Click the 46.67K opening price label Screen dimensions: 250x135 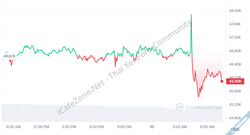coord(9,56)
